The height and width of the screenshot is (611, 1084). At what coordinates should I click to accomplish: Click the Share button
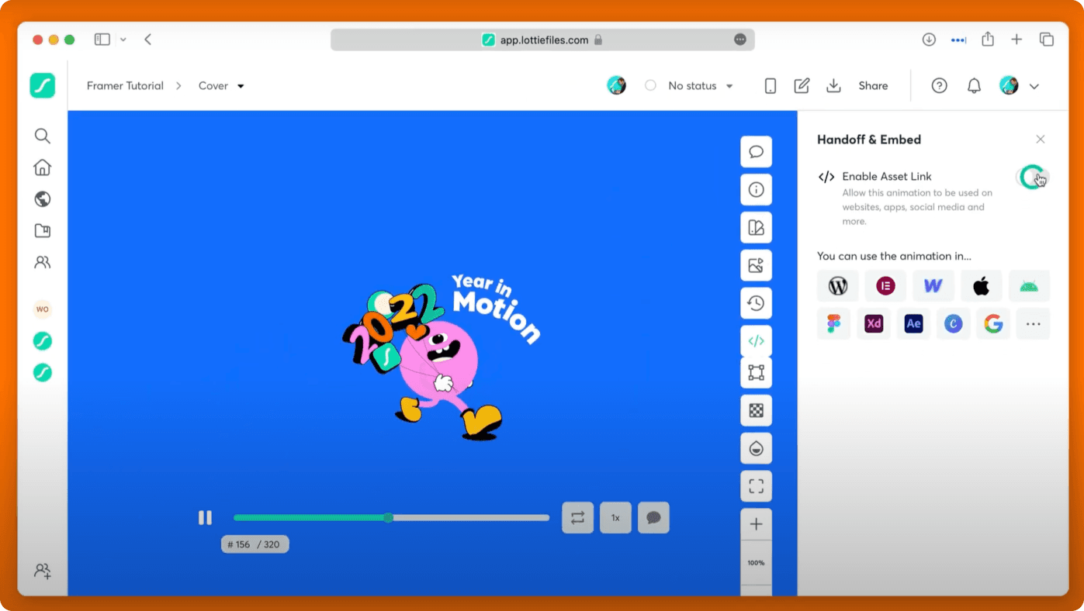873,86
